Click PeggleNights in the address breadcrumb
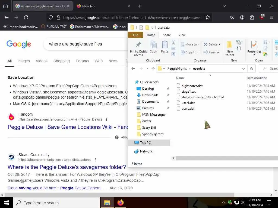The image size is (278, 208). pyautogui.click(x=177, y=69)
